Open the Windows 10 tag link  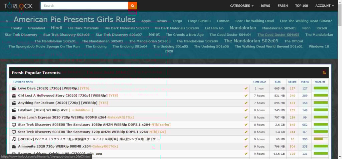(x=319, y=46)
